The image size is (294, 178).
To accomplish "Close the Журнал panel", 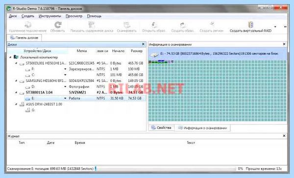I will coord(284,136).
